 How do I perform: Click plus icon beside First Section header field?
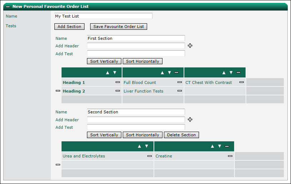tap(190, 45)
